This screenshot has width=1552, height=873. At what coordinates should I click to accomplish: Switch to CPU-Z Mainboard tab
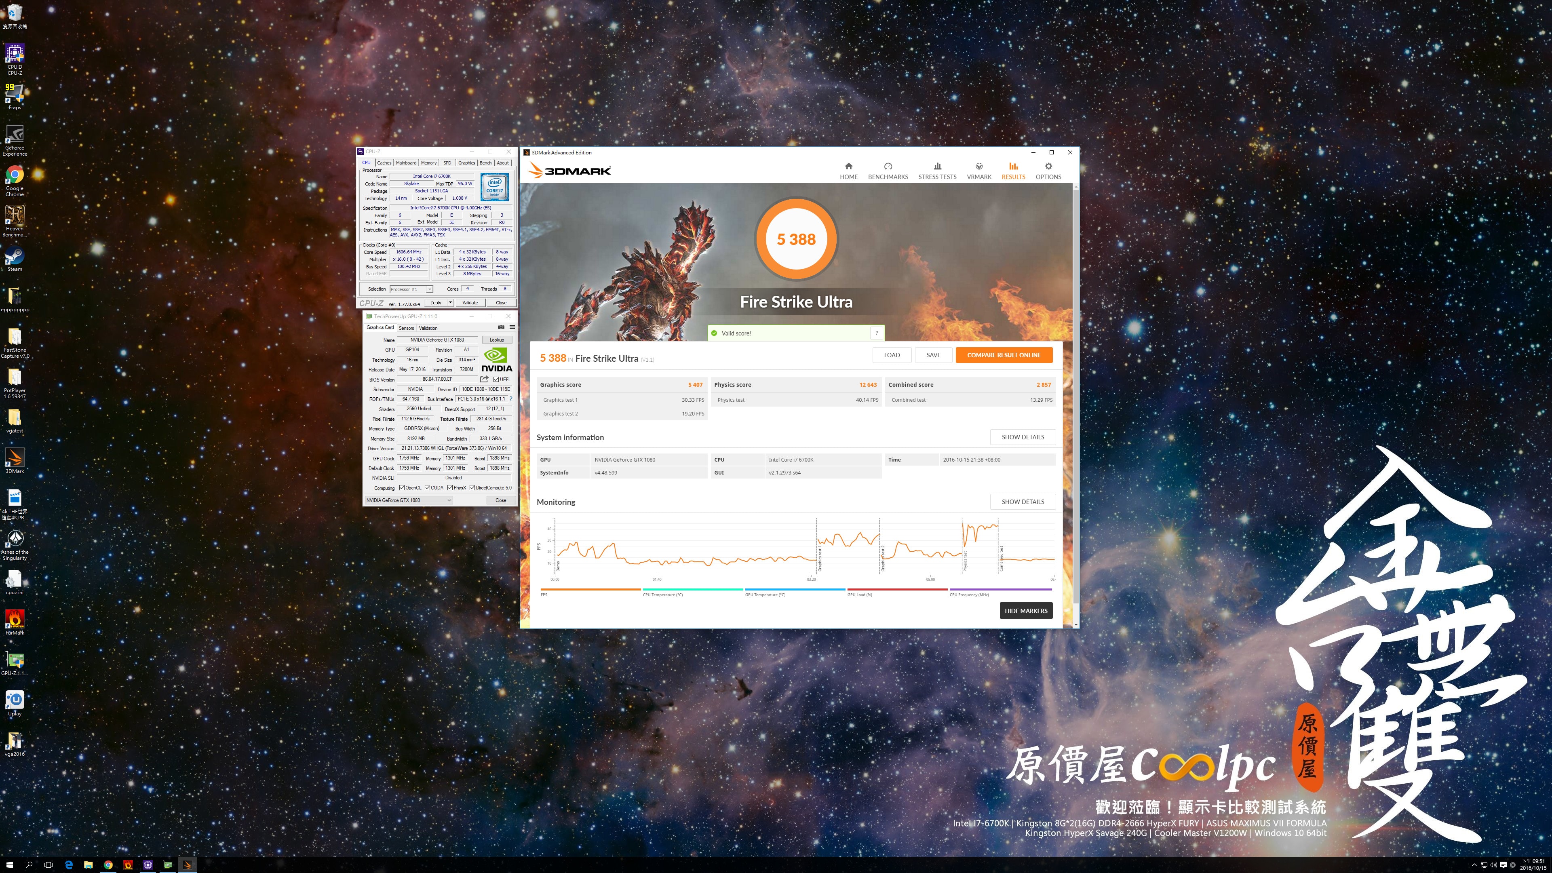pos(406,162)
